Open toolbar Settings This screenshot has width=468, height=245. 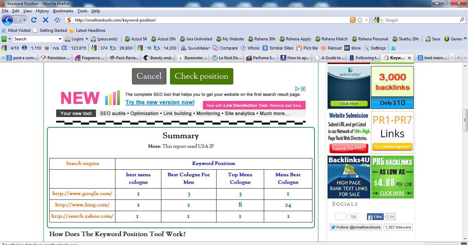click(374, 48)
